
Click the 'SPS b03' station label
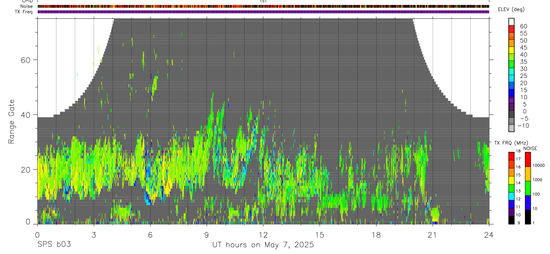[x=54, y=245]
